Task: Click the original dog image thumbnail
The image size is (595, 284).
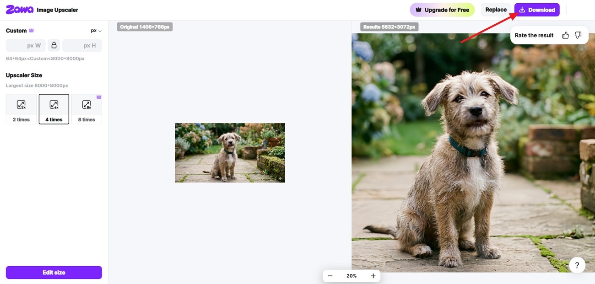Action: pos(230,153)
